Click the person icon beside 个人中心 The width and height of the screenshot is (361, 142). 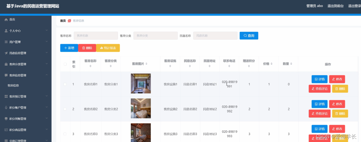click(x=6, y=31)
